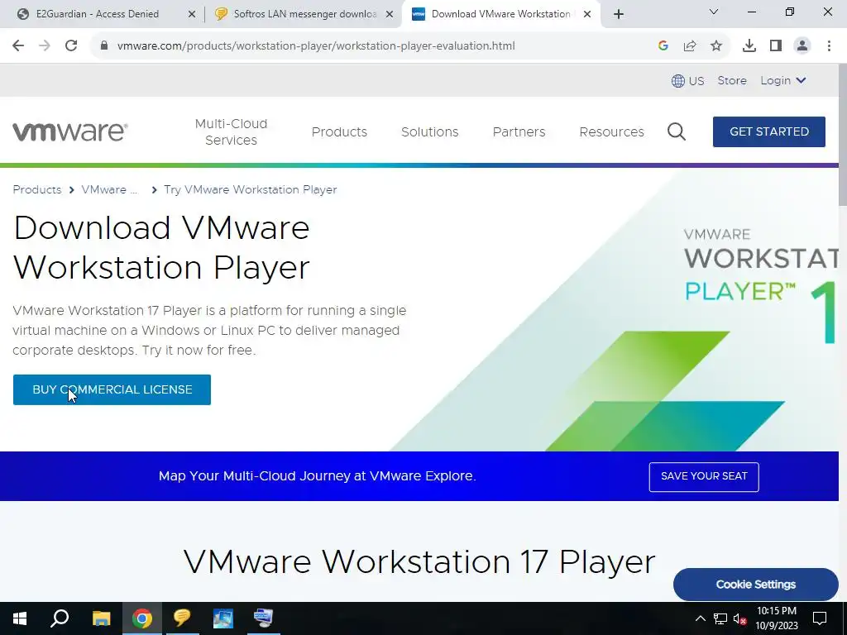This screenshot has height=635, width=847.
Task: Open Multi-Cloud Services menu
Action: click(232, 131)
